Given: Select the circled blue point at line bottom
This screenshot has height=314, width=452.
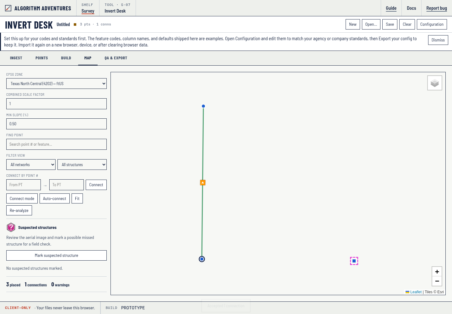Looking at the screenshot, I should point(202,259).
